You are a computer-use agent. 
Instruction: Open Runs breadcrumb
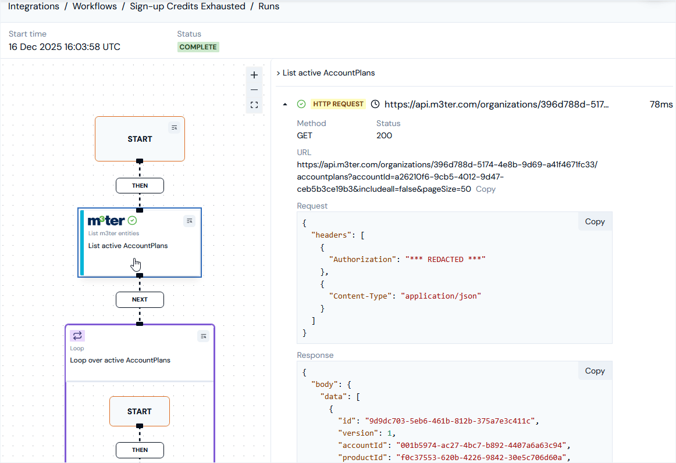click(269, 6)
